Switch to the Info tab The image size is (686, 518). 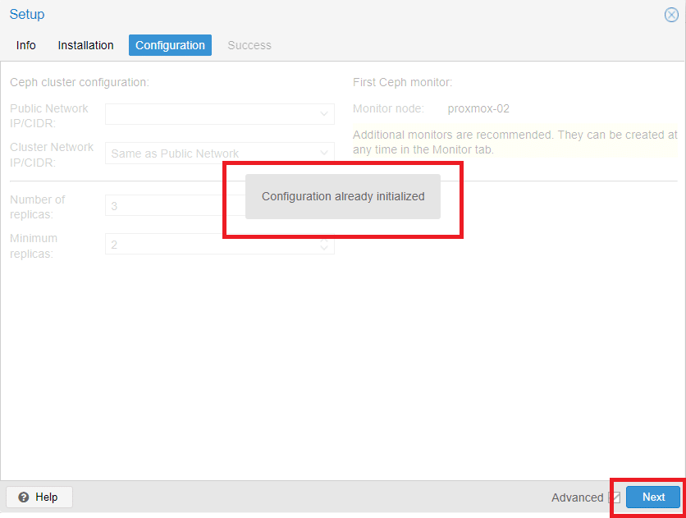coord(25,45)
